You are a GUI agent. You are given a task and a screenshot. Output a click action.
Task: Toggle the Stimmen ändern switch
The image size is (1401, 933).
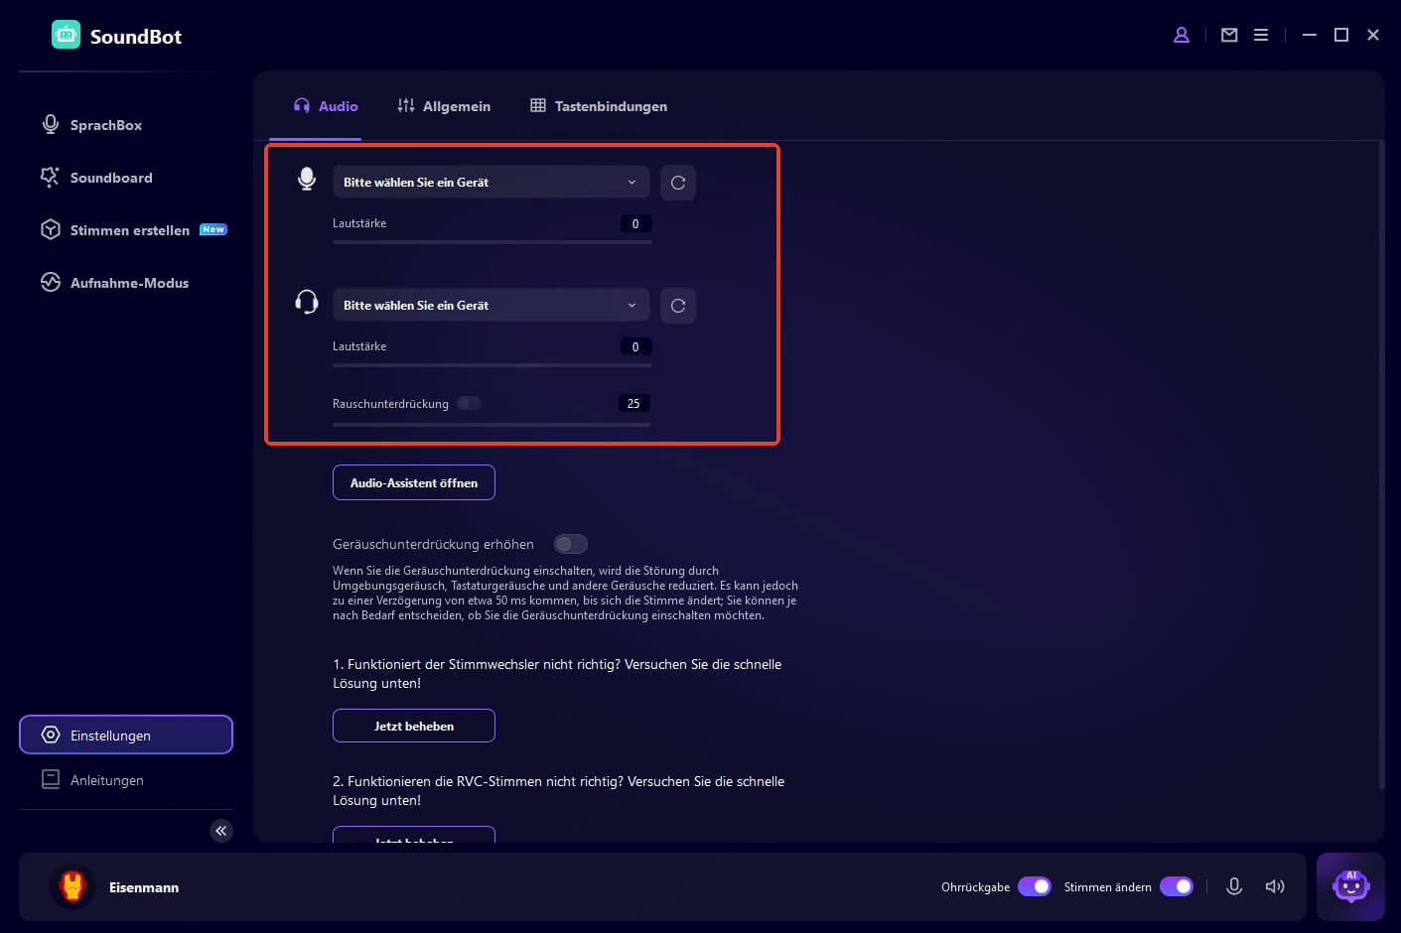1177,886
